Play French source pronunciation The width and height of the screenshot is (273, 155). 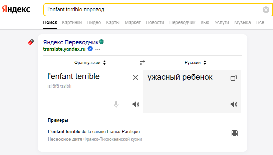(136, 104)
